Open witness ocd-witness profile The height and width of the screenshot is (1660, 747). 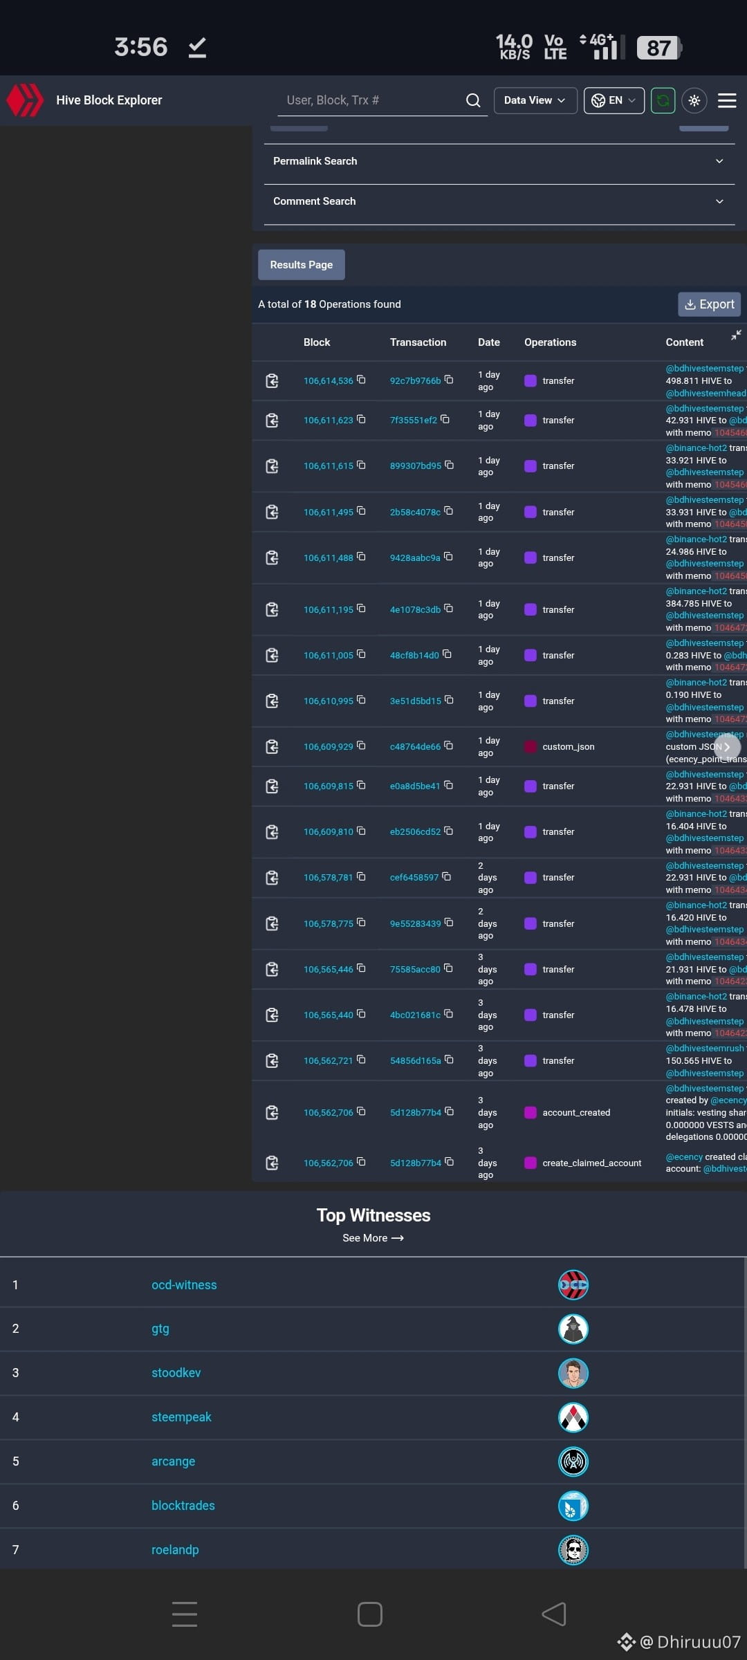[184, 1285]
